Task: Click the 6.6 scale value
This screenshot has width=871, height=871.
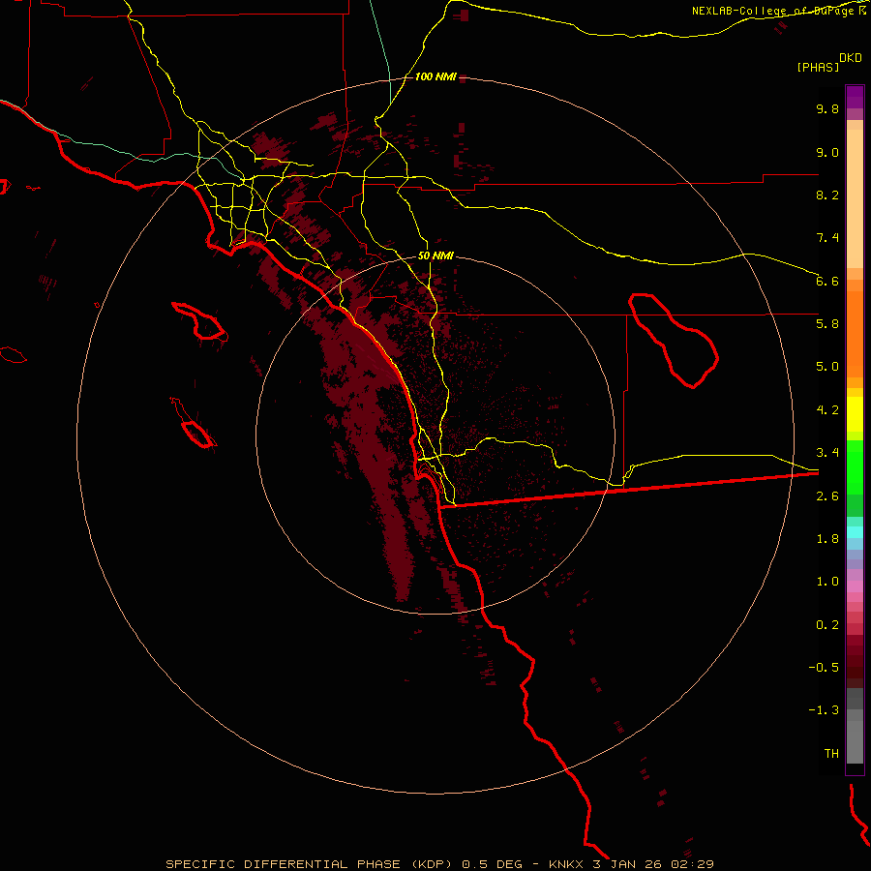Action: [x=827, y=281]
